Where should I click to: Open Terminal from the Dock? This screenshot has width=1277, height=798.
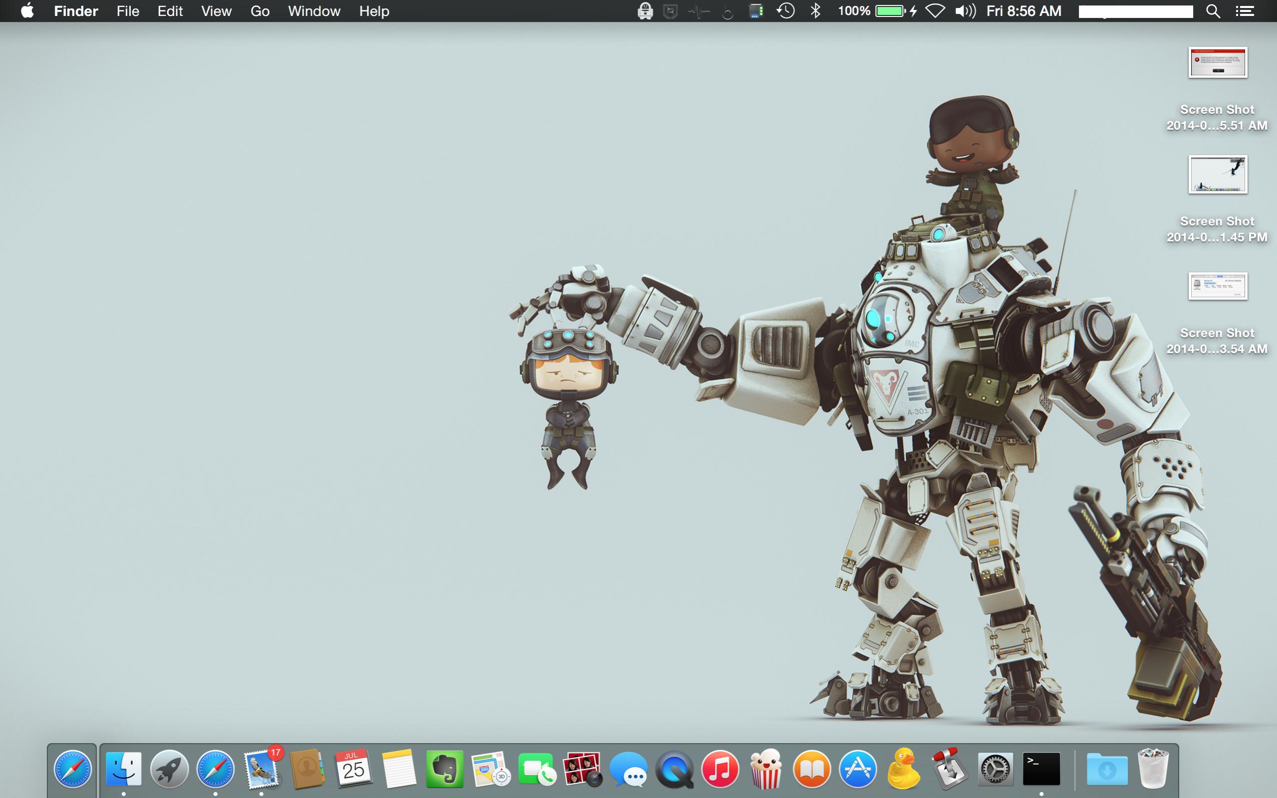[x=1041, y=769]
